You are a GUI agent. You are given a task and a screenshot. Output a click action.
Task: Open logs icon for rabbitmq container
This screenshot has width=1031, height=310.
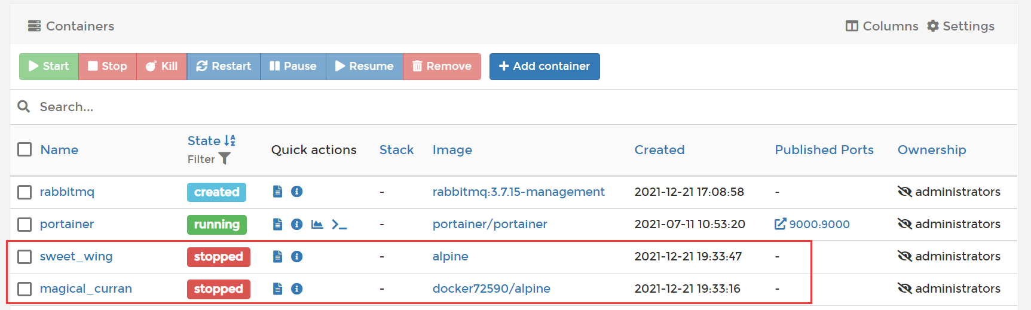277,192
